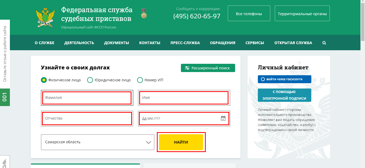The width and height of the screenshot is (365, 168).
Task: Click the Все телефоны button
Action: pos(249,14)
